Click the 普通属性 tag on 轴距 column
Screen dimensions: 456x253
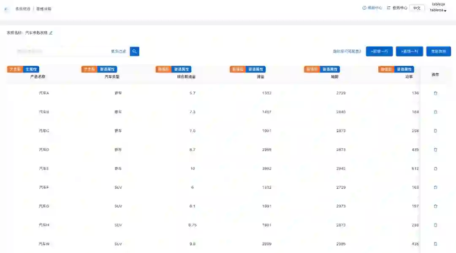click(x=330, y=70)
